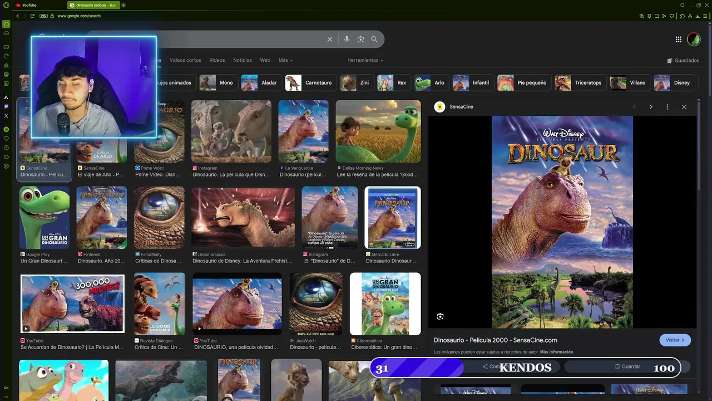Filter images by Villano chip

(629, 82)
